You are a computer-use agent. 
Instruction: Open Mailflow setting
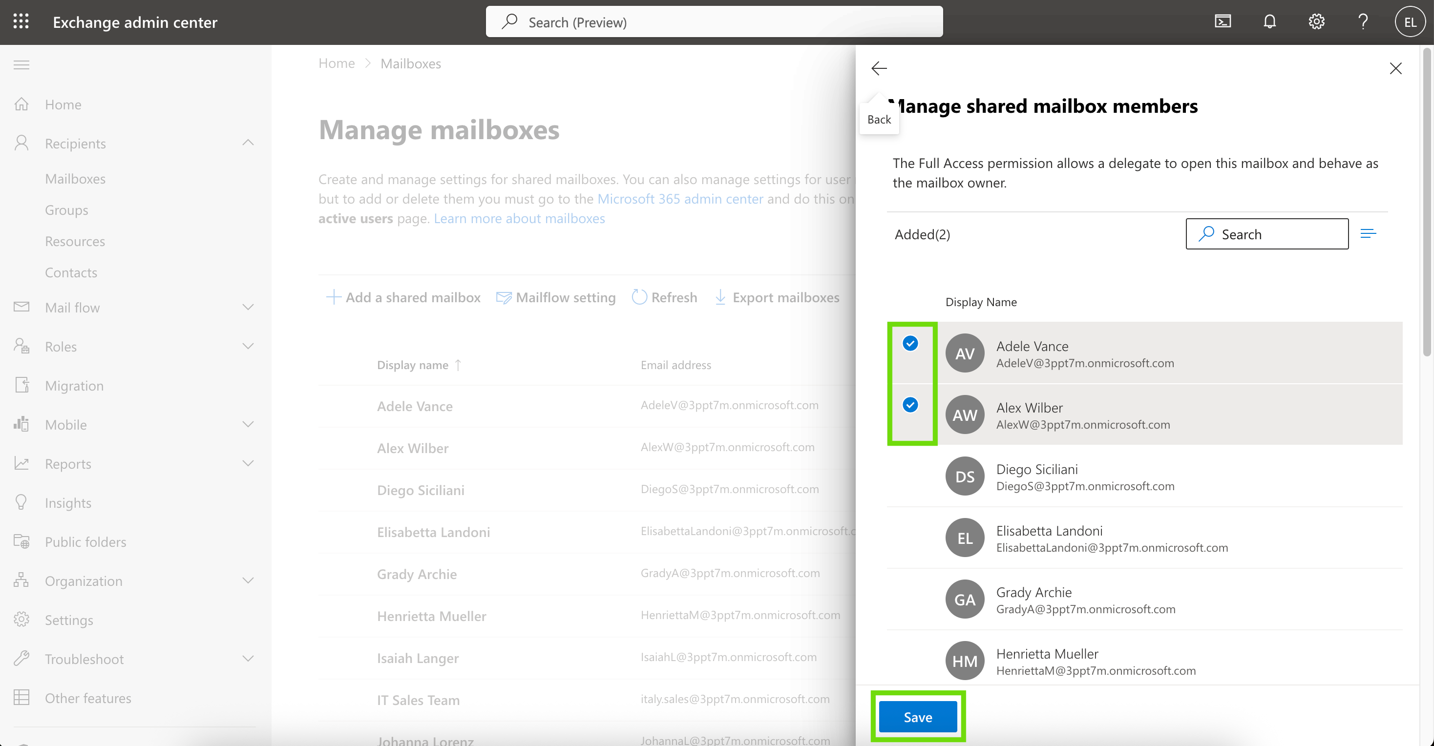tap(555, 297)
